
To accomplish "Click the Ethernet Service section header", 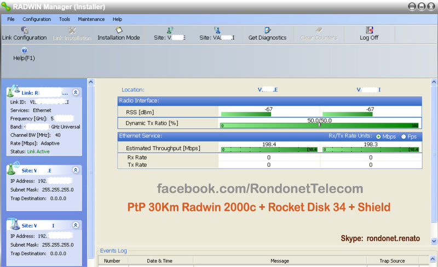I will (269, 136).
